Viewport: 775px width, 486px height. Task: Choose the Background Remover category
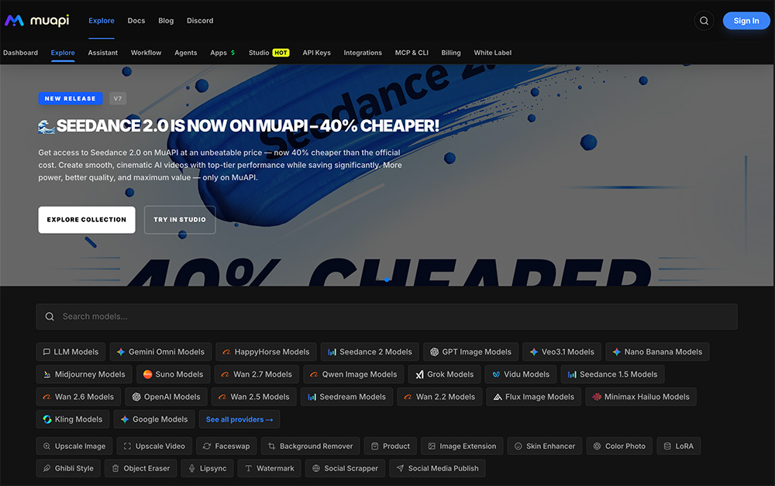pos(311,446)
